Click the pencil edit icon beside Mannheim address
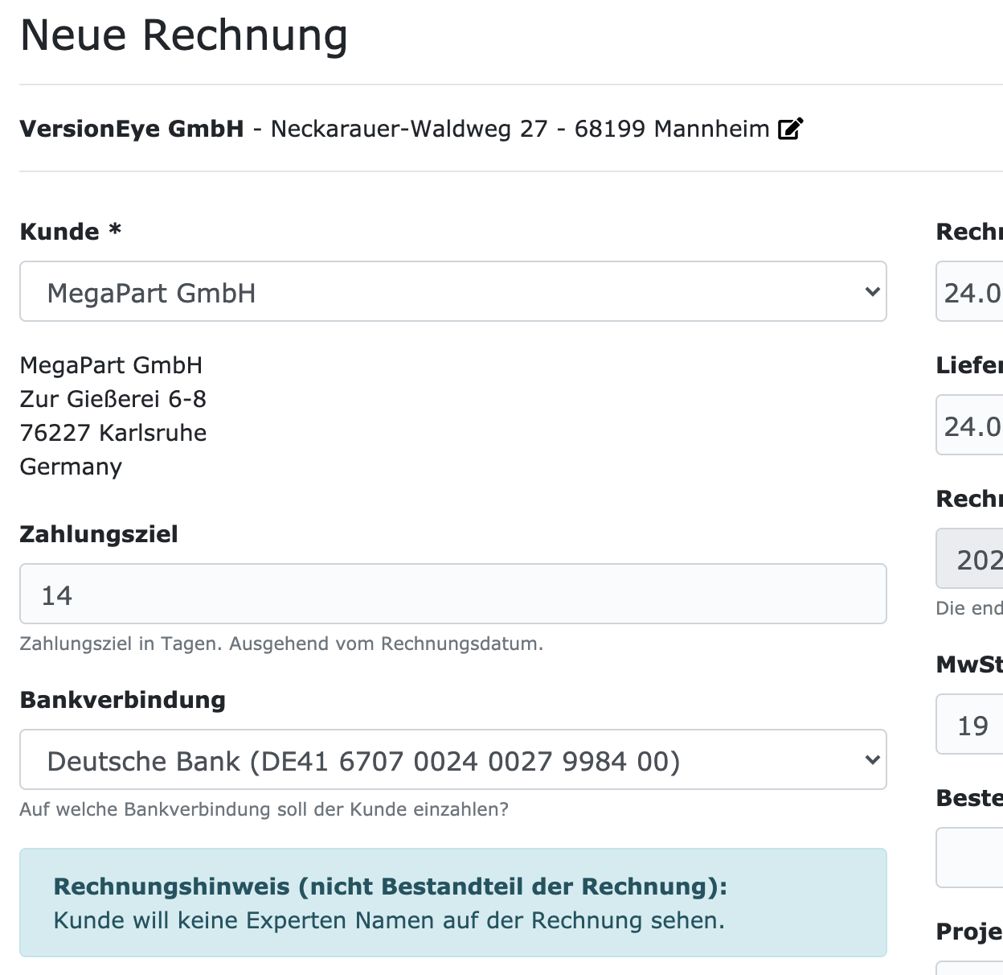The width and height of the screenshot is (1003, 975). [x=791, y=128]
